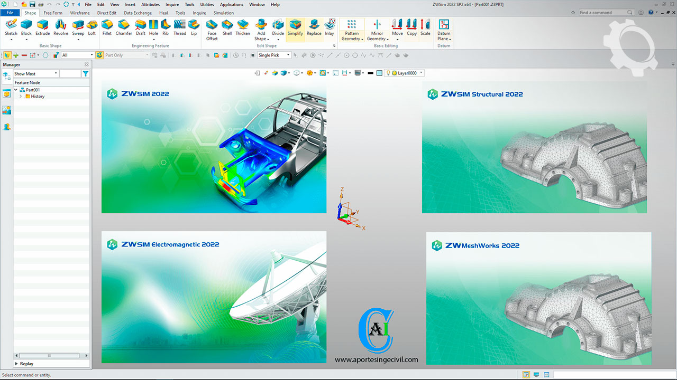Open the Hole feature tool
Image resolution: width=677 pixels, height=380 pixels.
(153, 27)
